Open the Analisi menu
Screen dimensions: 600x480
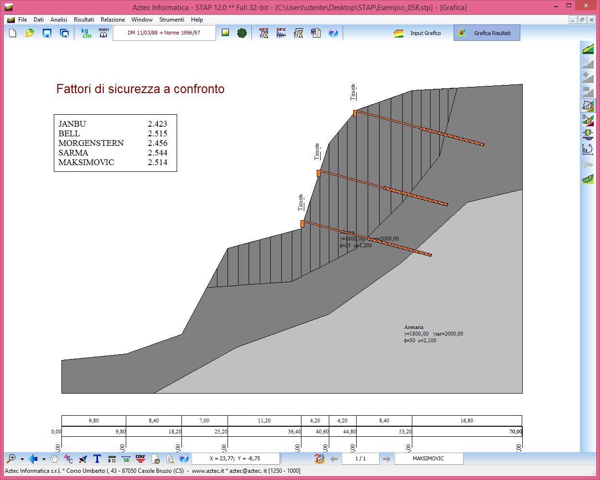coord(59,20)
